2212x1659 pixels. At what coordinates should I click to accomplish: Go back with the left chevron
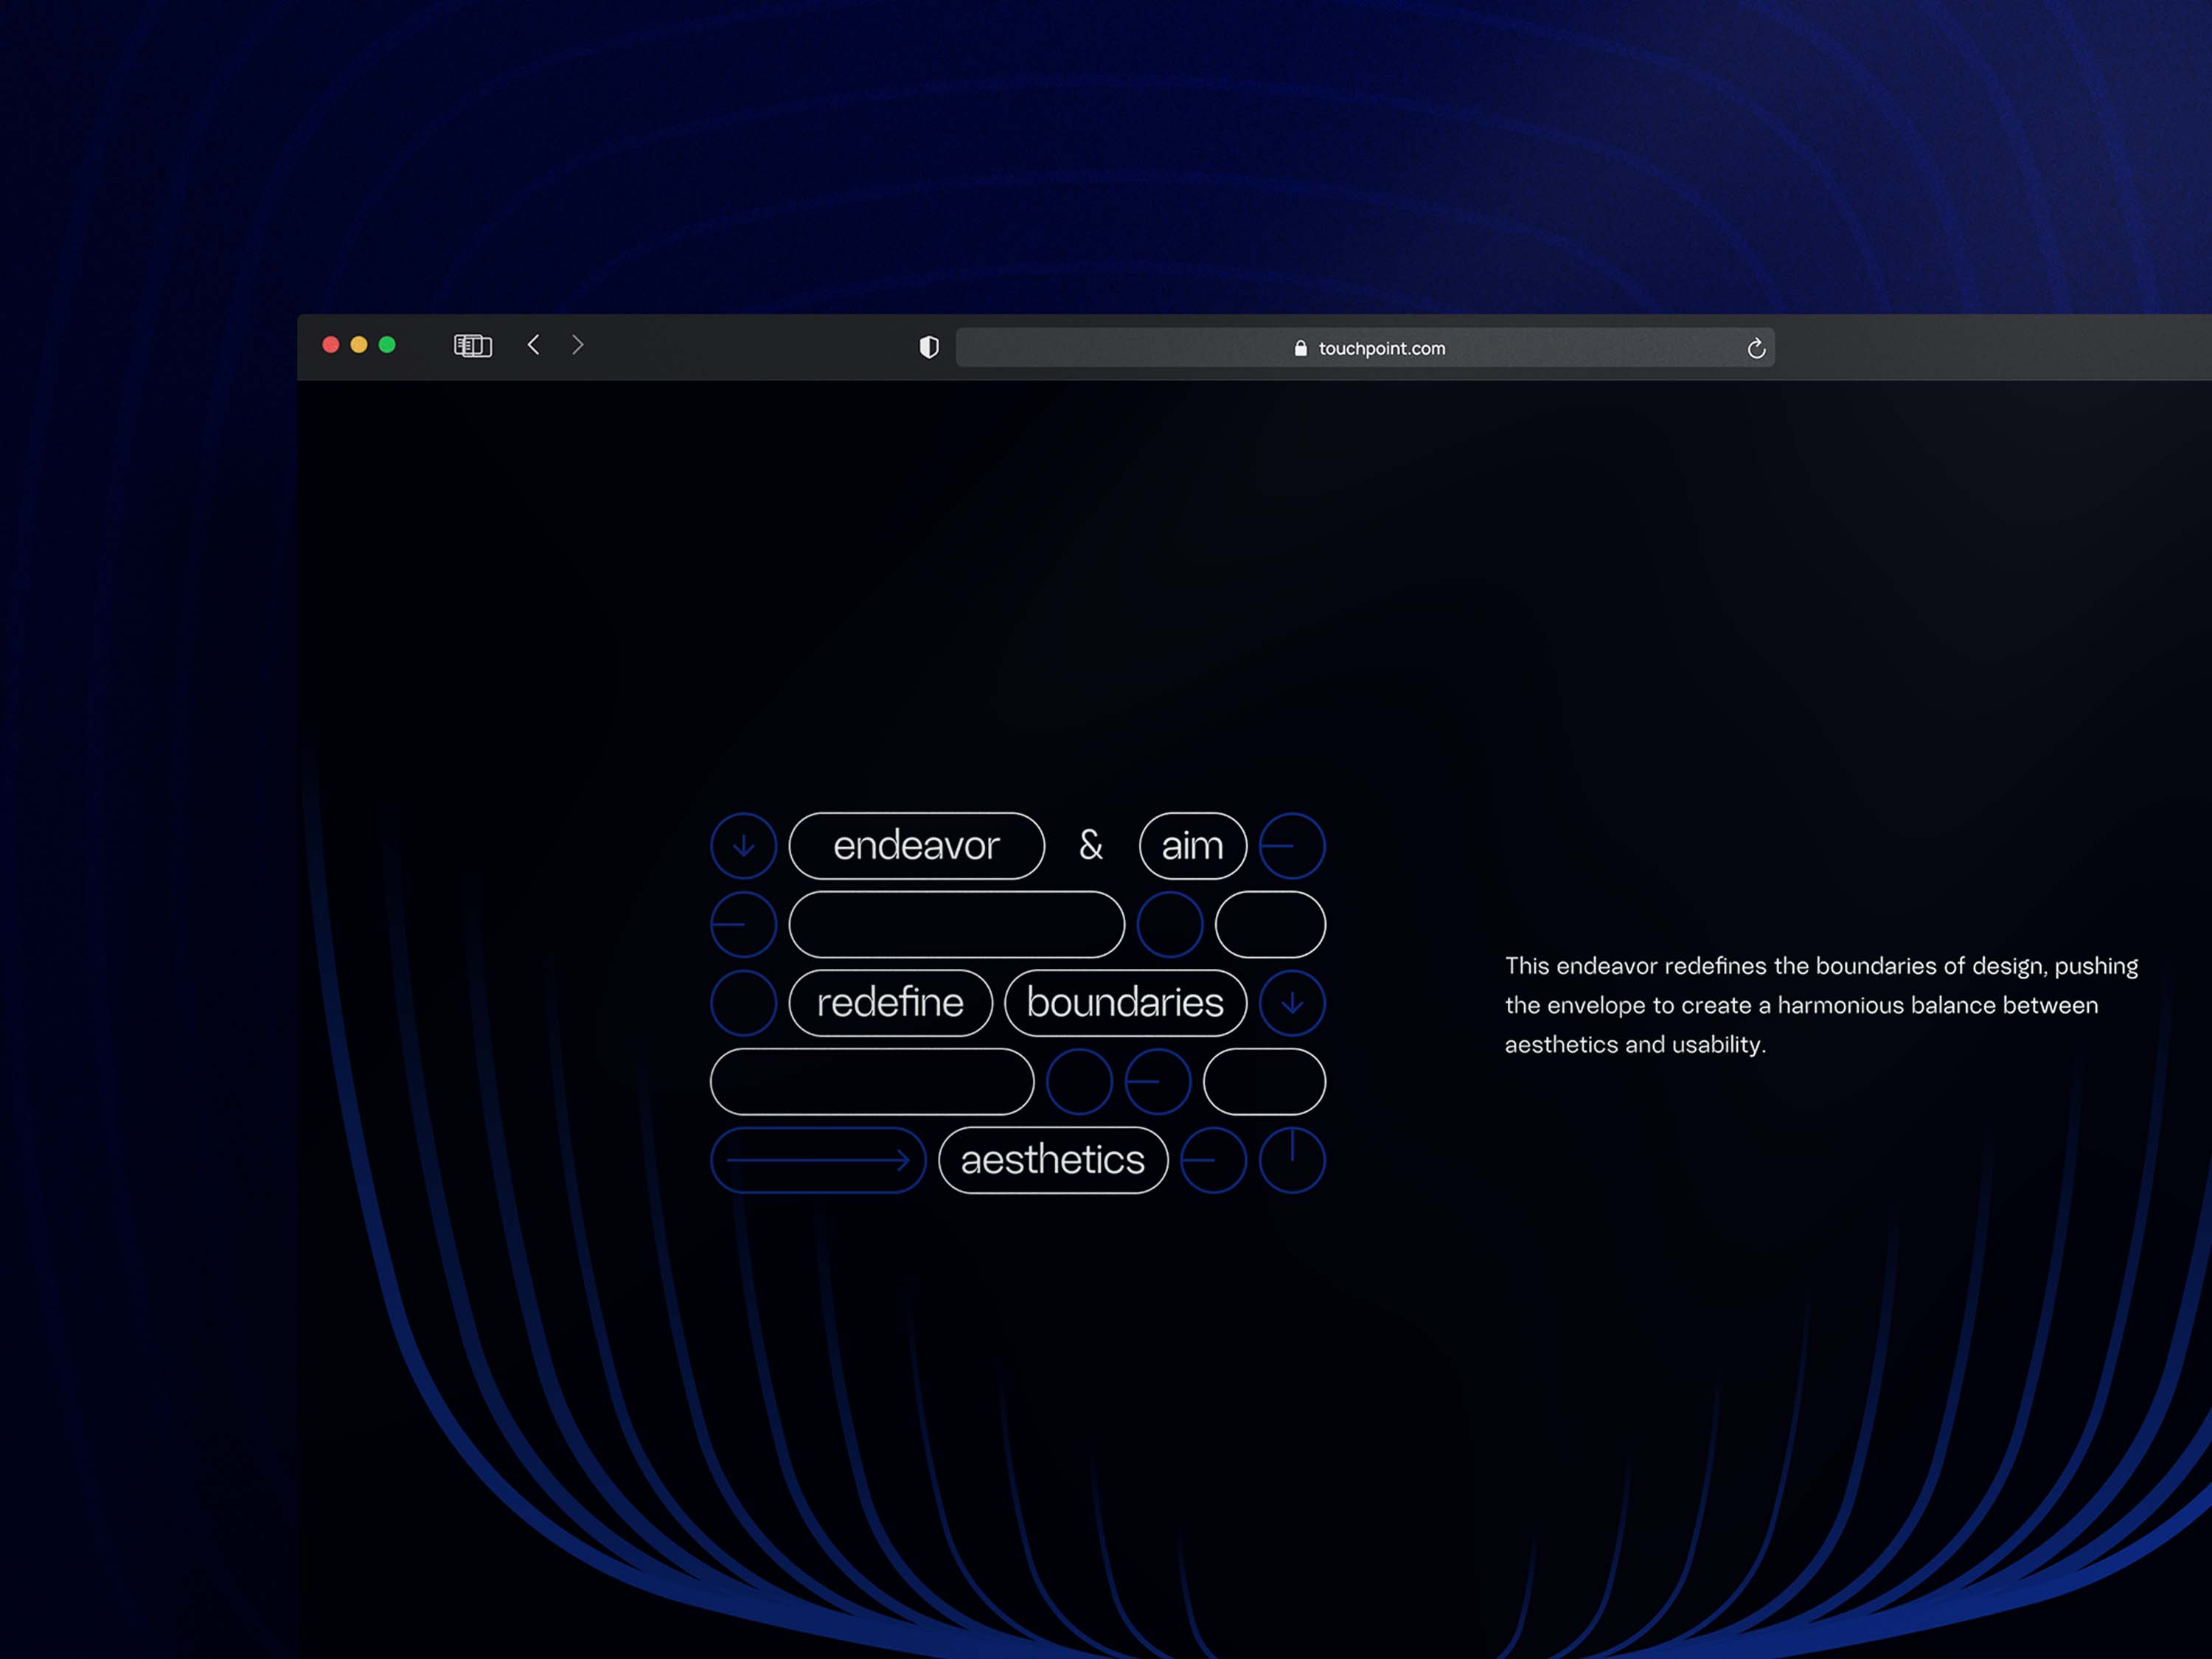534,345
